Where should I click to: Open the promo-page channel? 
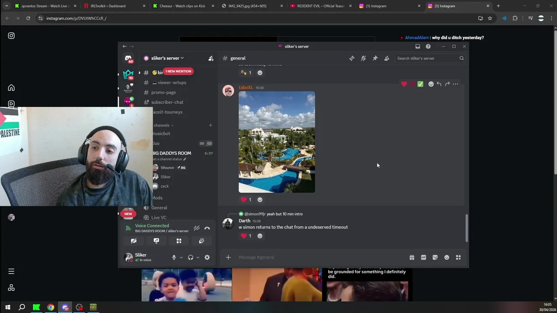click(164, 92)
